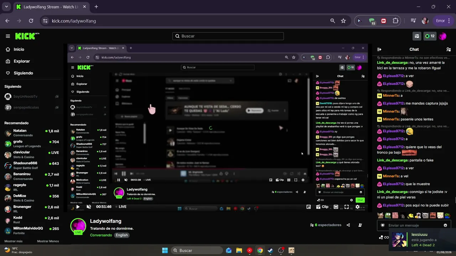The width and height of the screenshot is (456, 256).
Task: Open browser media controls icon
Action: pyautogui.click(x=413, y=21)
